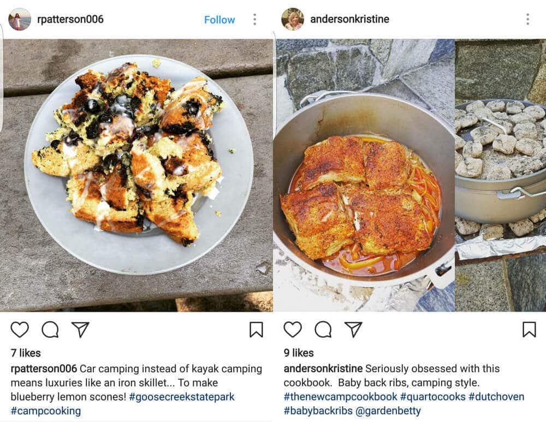Open options menu for rpatterson006's post
Viewport: 546px width, 422px height.
click(254, 20)
